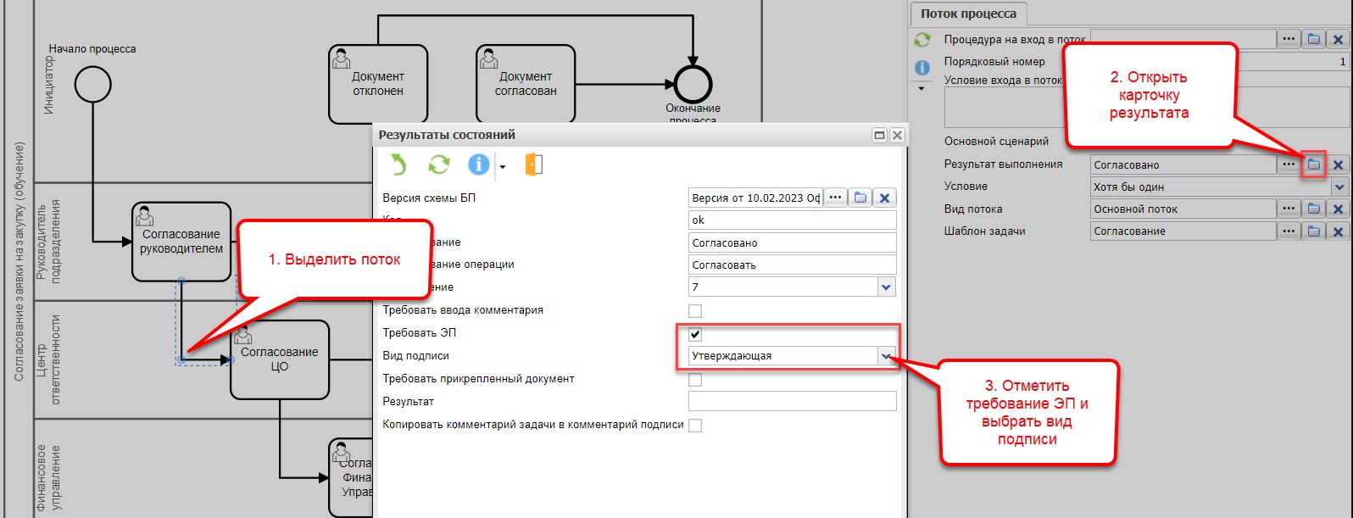Viewport: 1353px width, 518px height.
Task: Clear the Версия схемы БП field
Action: click(x=884, y=198)
